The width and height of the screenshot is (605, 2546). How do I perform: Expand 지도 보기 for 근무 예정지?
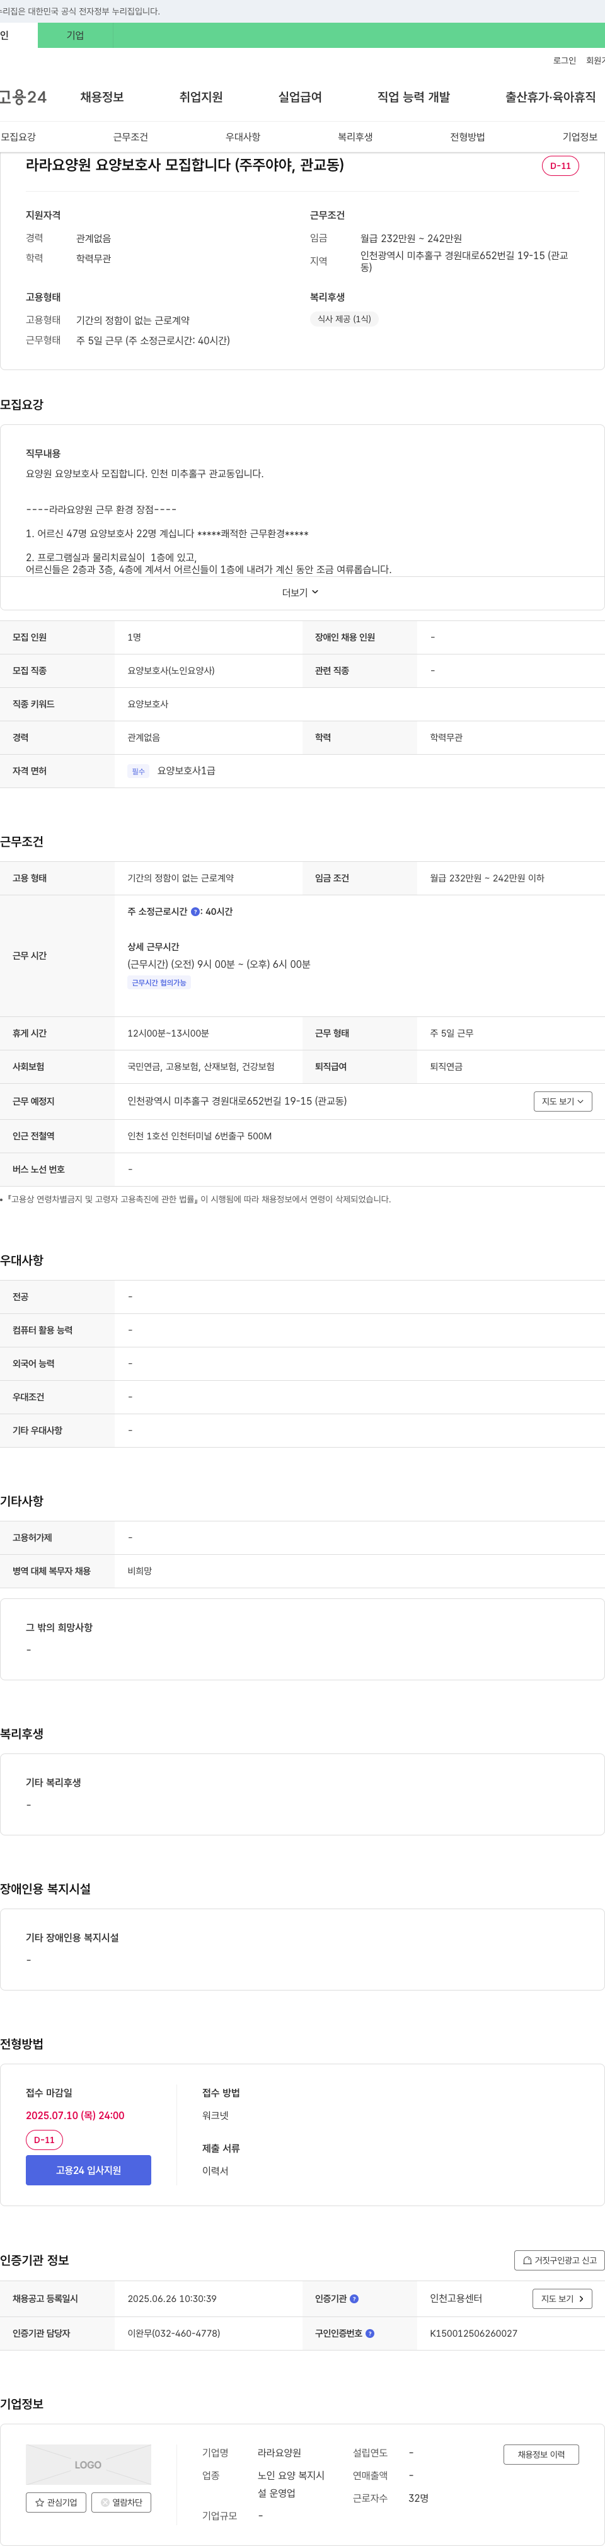563,1101
